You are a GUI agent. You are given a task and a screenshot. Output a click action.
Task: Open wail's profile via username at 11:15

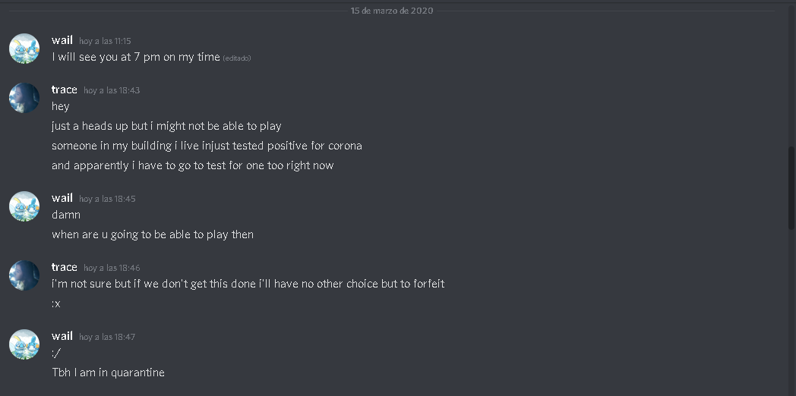[x=62, y=40]
